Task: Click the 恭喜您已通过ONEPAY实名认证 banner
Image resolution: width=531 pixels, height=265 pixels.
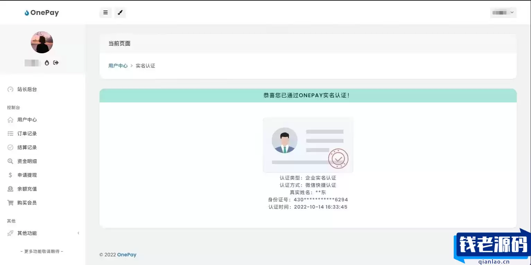Action: click(x=308, y=95)
